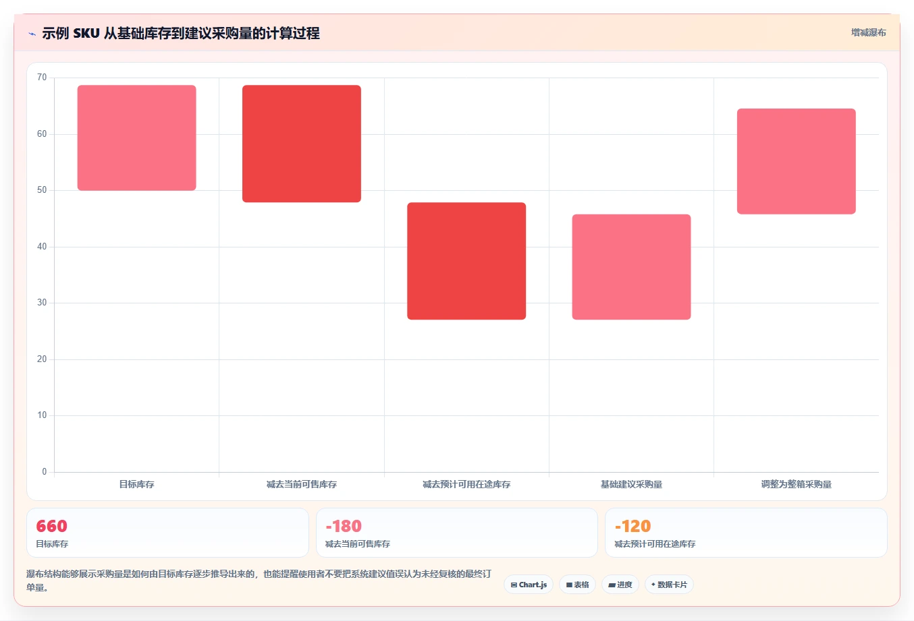Click the description text starting 瀑布结构能够展示
Viewport: 914px width, 621px height.
[259, 581]
